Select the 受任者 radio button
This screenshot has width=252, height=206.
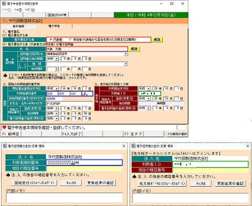70,39
